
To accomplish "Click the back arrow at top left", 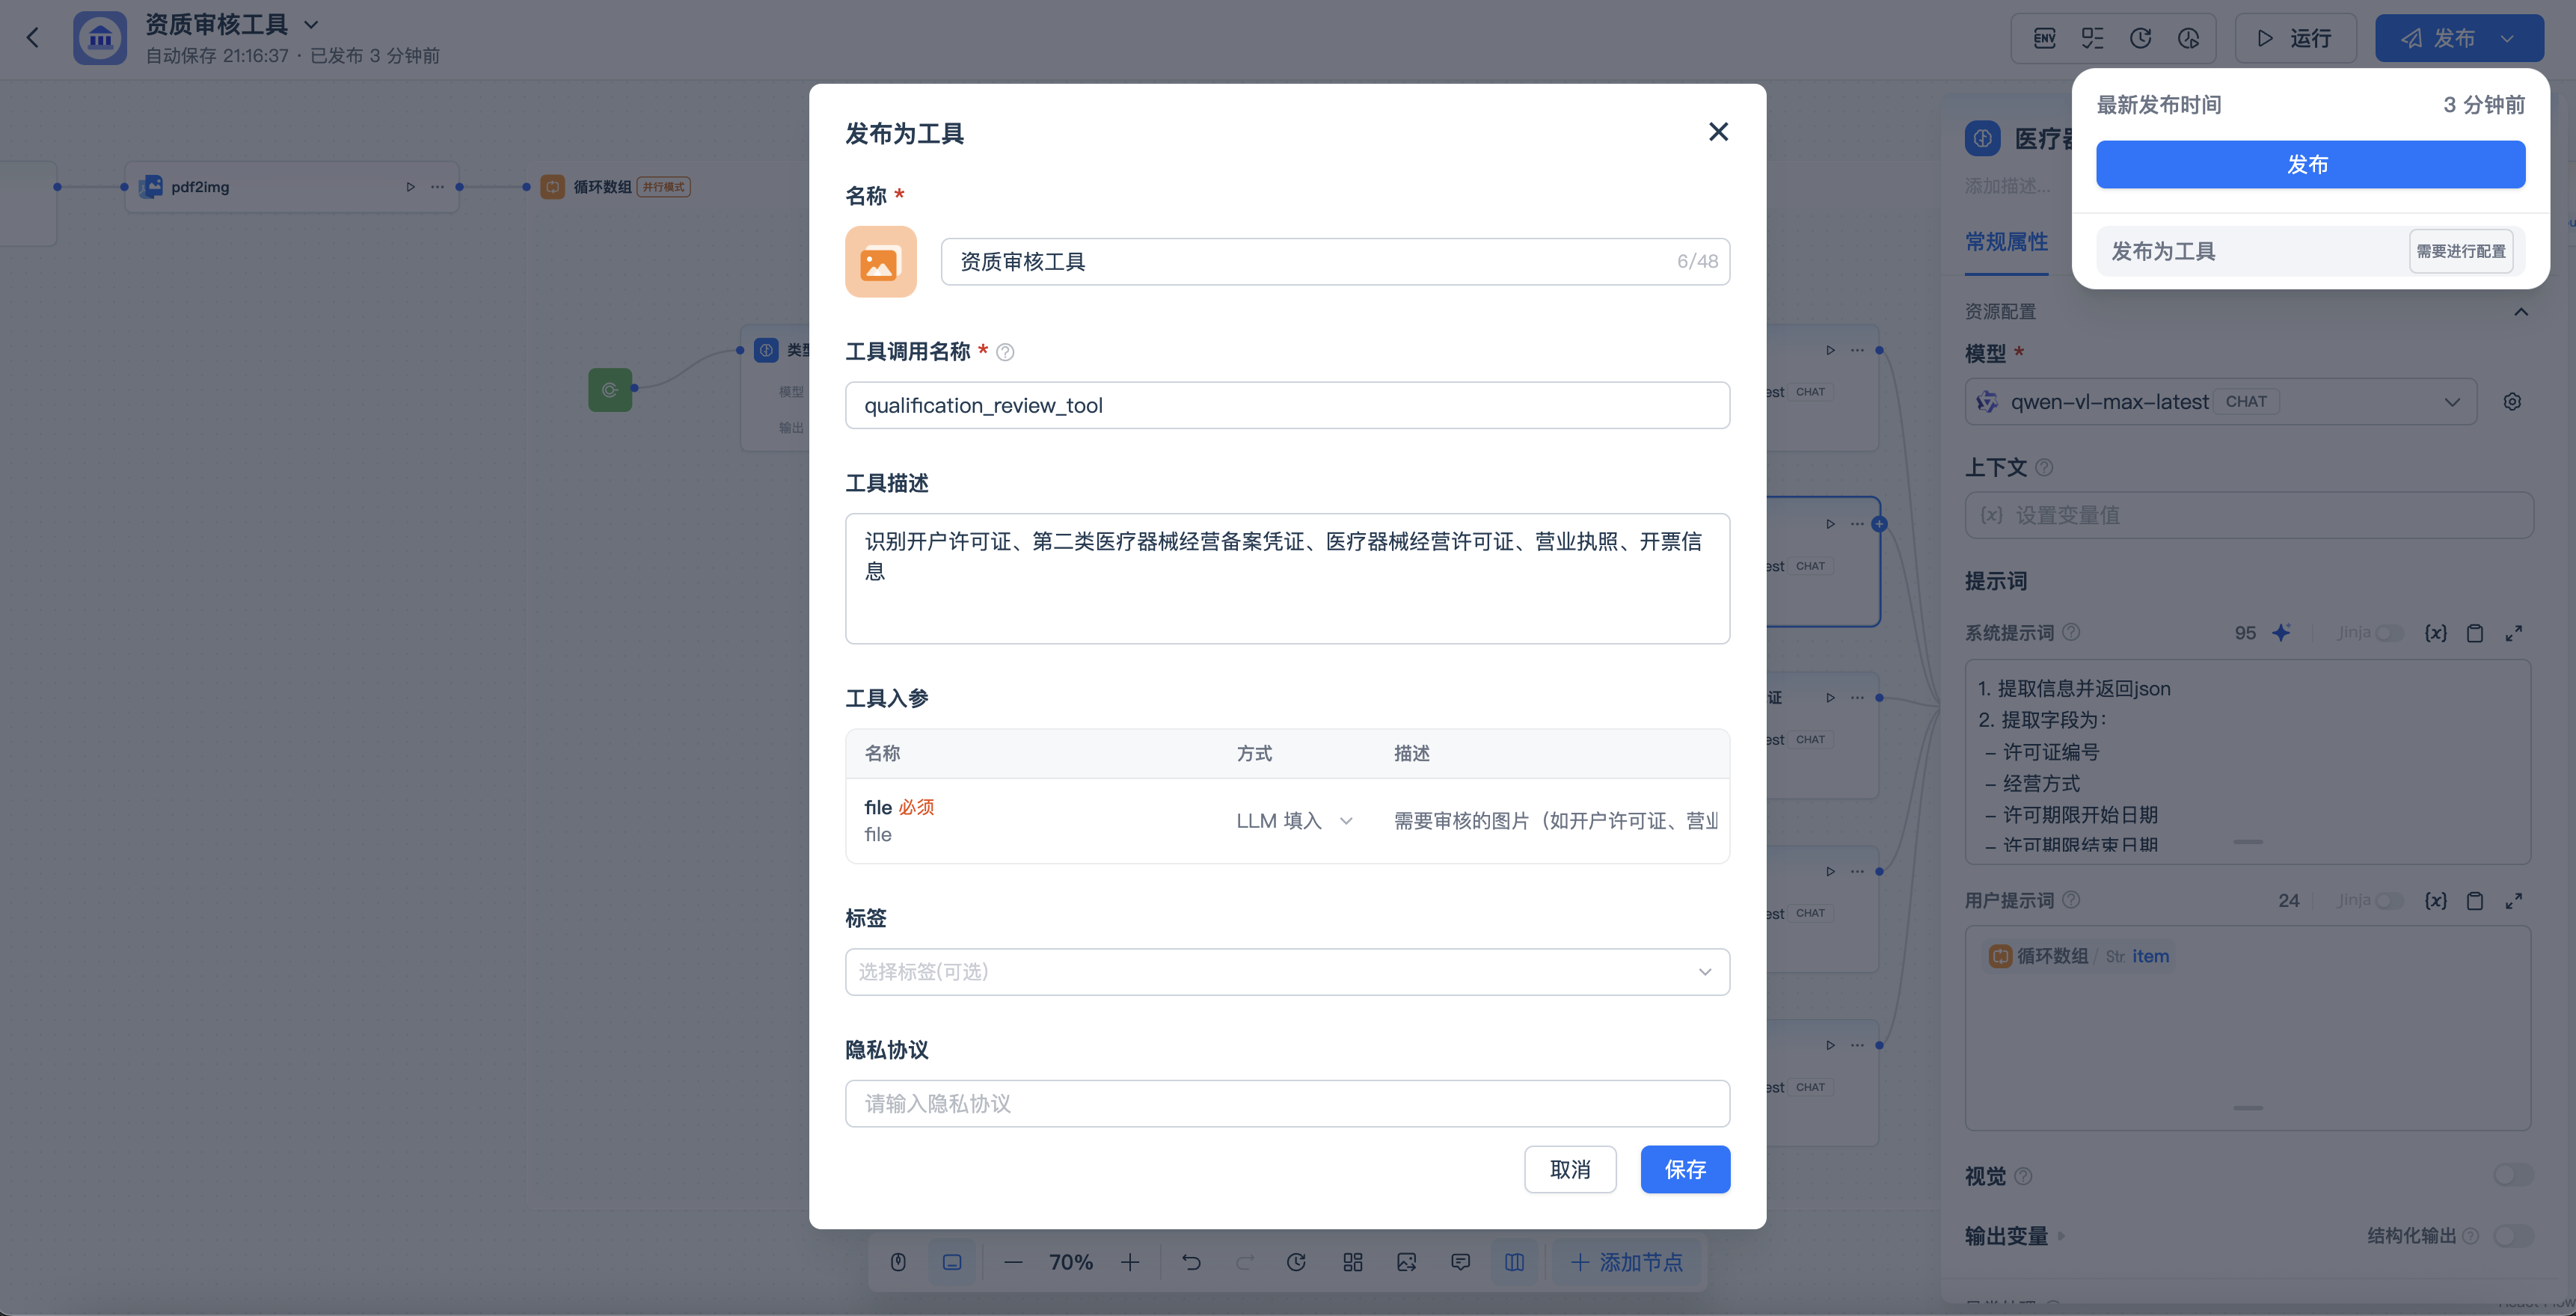I will [x=33, y=38].
